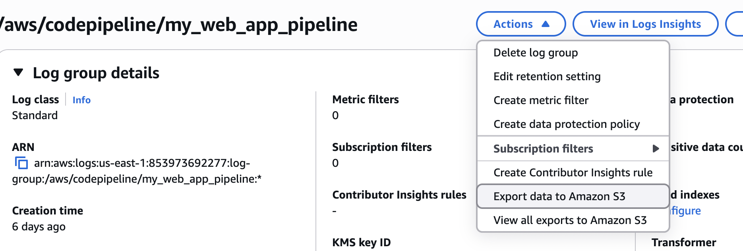The image size is (743, 251).
Task: Choose Edit retention setting
Action: click(x=547, y=77)
